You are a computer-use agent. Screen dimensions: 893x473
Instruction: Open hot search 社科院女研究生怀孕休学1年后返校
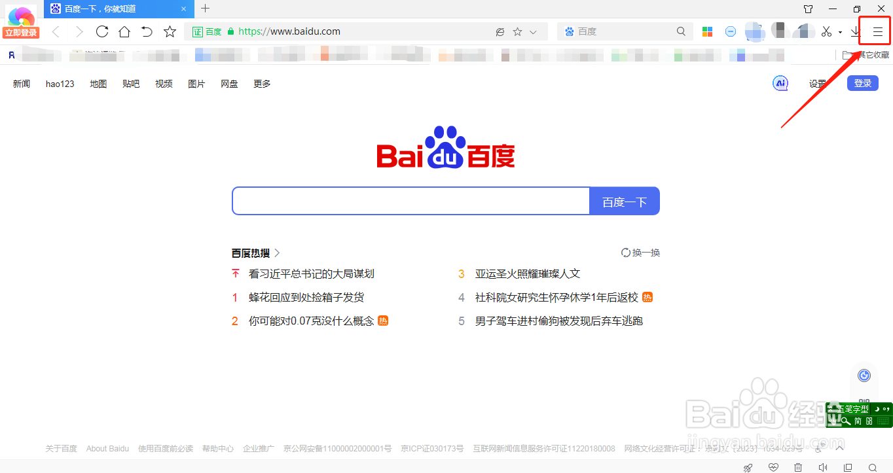pos(556,297)
